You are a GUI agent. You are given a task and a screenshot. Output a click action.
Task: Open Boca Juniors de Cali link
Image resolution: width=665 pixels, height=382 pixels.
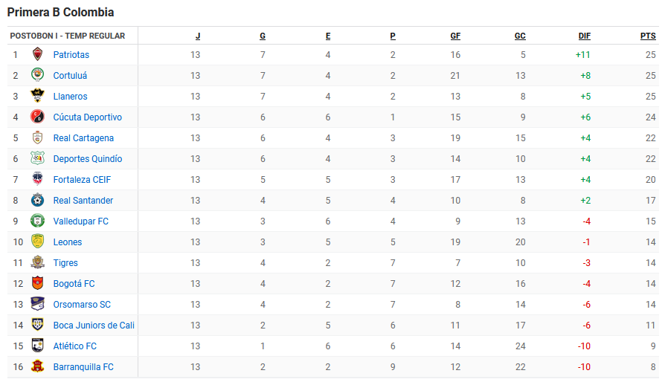point(94,326)
